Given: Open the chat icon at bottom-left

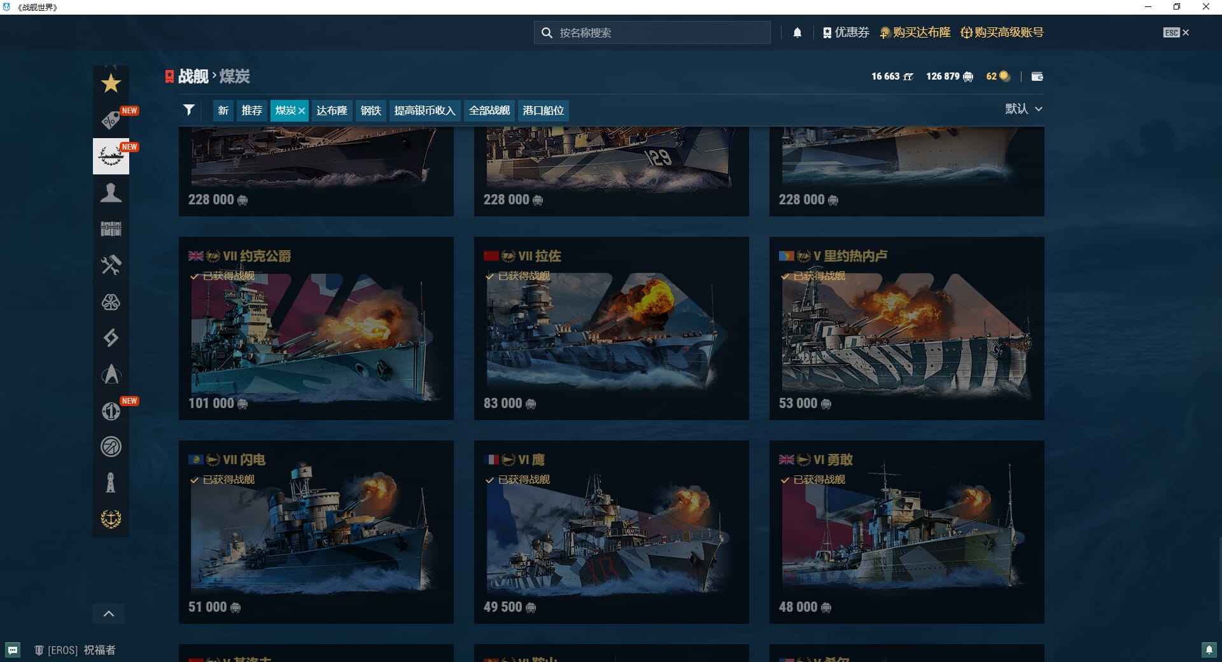Looking at the screenshot, I should [13, 650].
